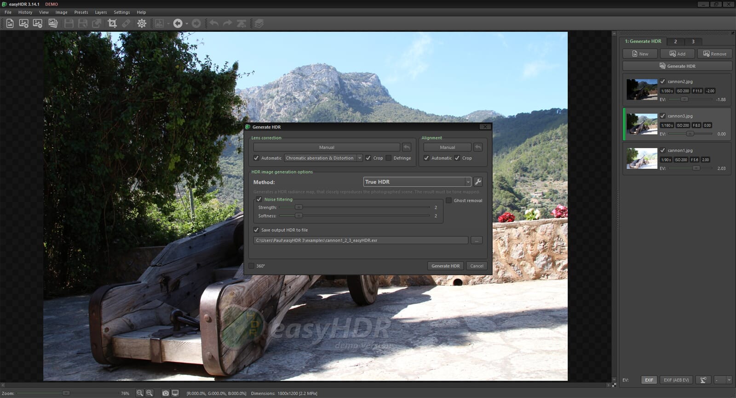Open the History menu

pyautogui.click(x=25, y=12)
